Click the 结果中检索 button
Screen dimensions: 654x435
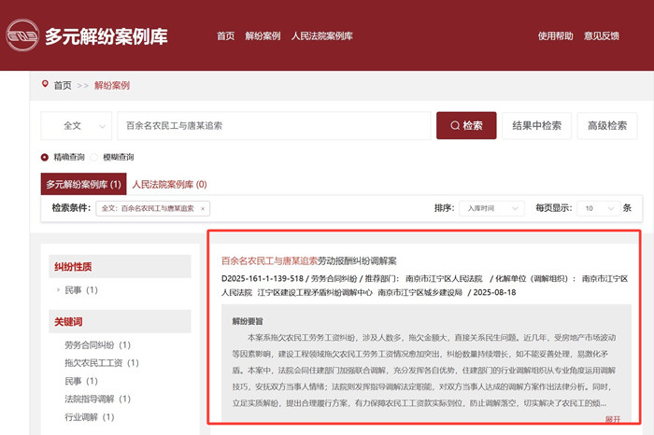click(x=537, y=125)
